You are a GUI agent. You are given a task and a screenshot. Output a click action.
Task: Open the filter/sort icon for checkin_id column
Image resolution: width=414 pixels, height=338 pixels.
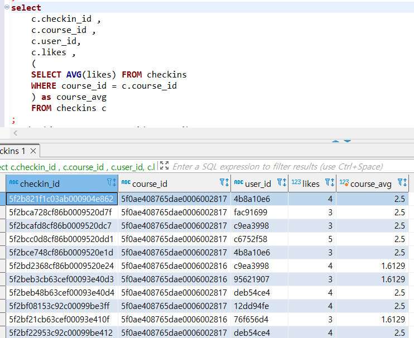[x=112, y=182]
